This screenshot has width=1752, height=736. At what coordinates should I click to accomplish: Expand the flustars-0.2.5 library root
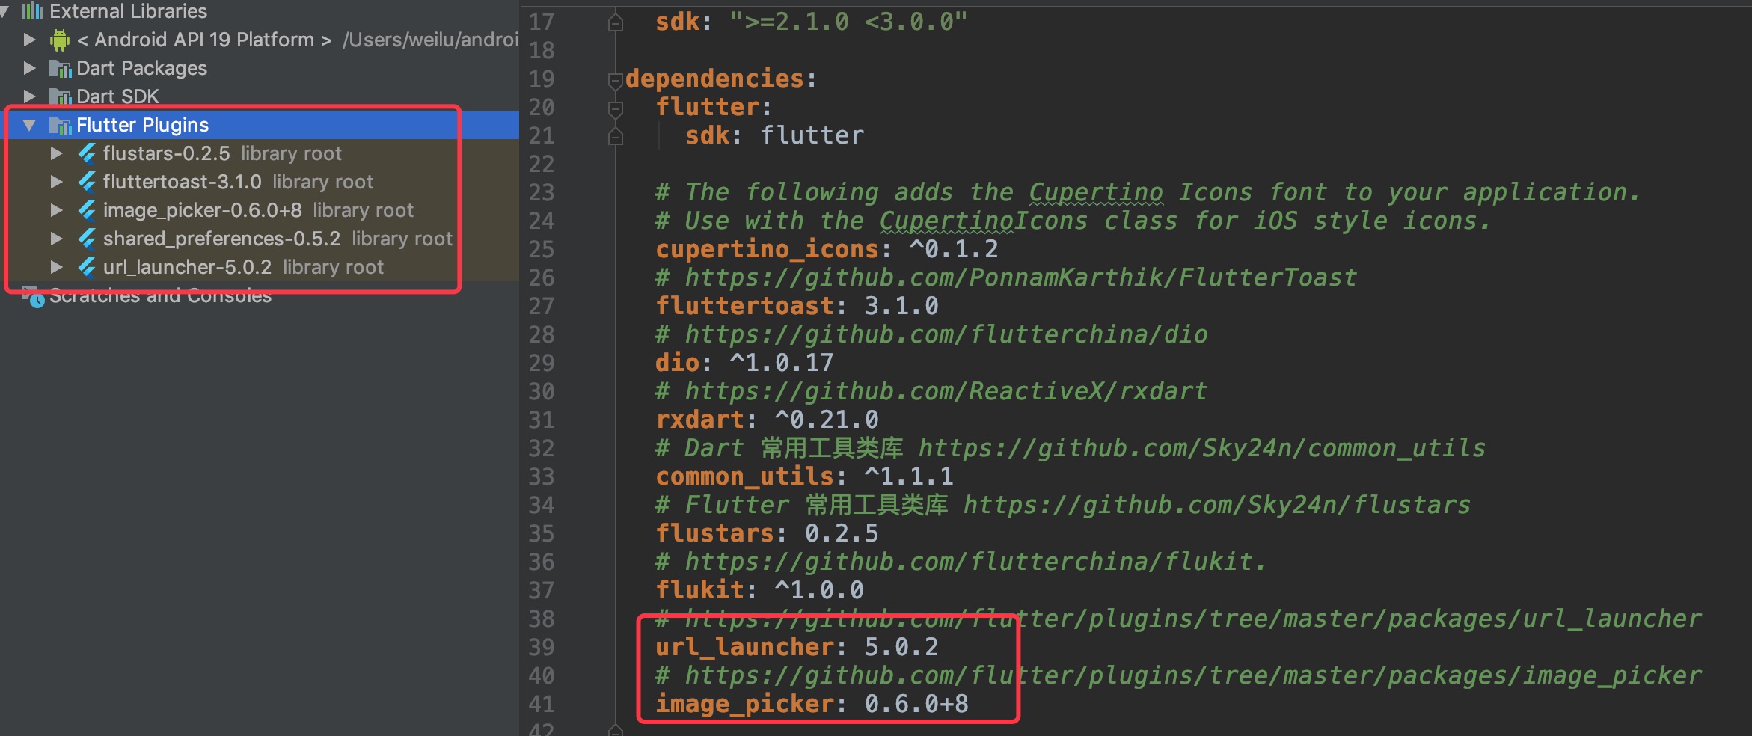[56, 153]
